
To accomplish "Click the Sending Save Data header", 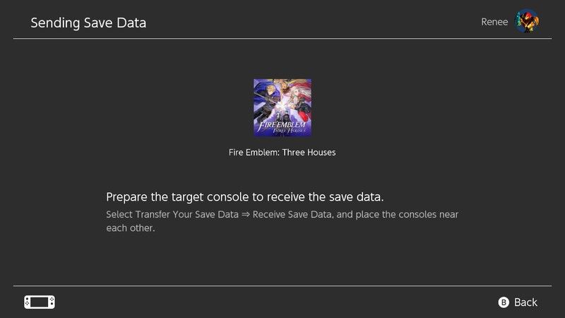I will coord(88,23).
